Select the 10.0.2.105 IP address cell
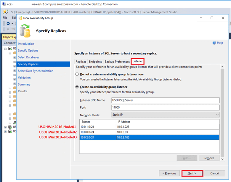231x182 pixels. click(x=168, y=137)
